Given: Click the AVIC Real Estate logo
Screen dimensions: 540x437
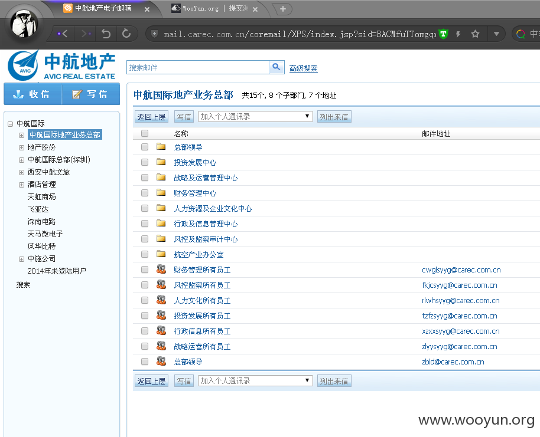Looking at the screenshot, I should click(61, 65).
